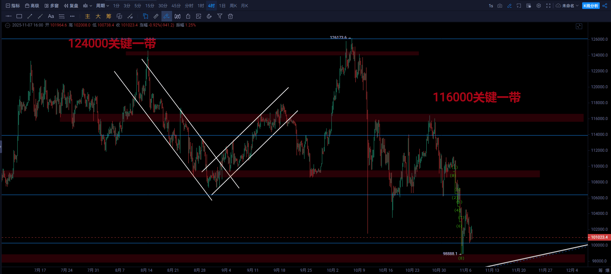Open chart settings hexagon gear icon

pyautogui.click(x=539, y=6)
